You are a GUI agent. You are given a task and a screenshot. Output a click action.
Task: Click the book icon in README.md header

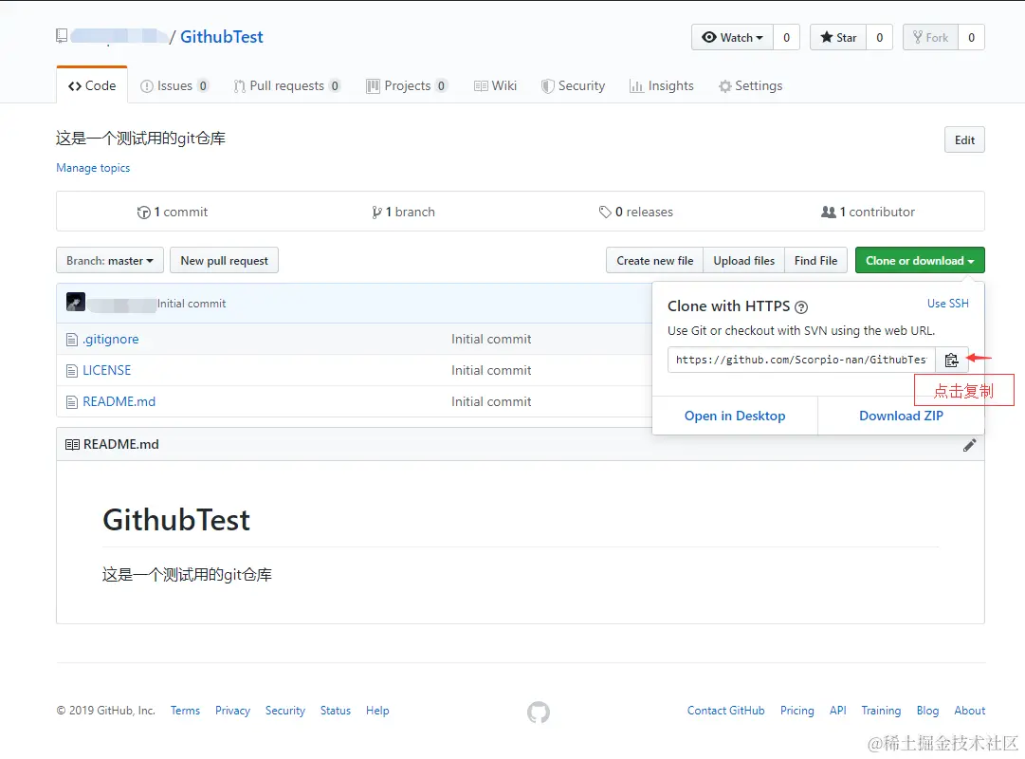(73, 445)
